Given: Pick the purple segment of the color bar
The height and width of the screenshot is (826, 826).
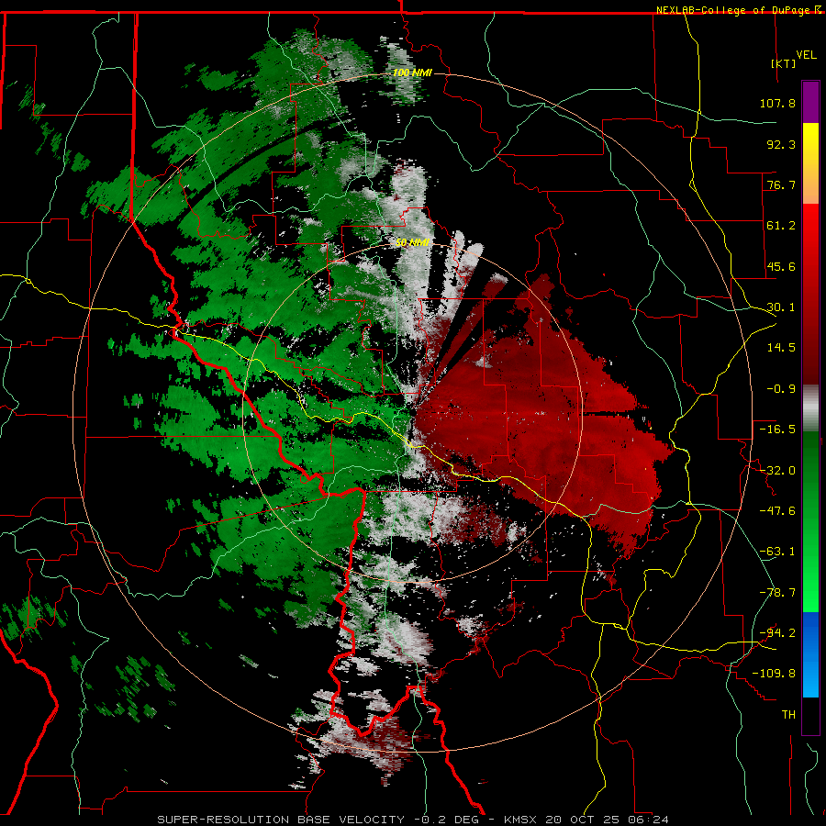Looking at the screenshot, I should [x=810, y=102].
